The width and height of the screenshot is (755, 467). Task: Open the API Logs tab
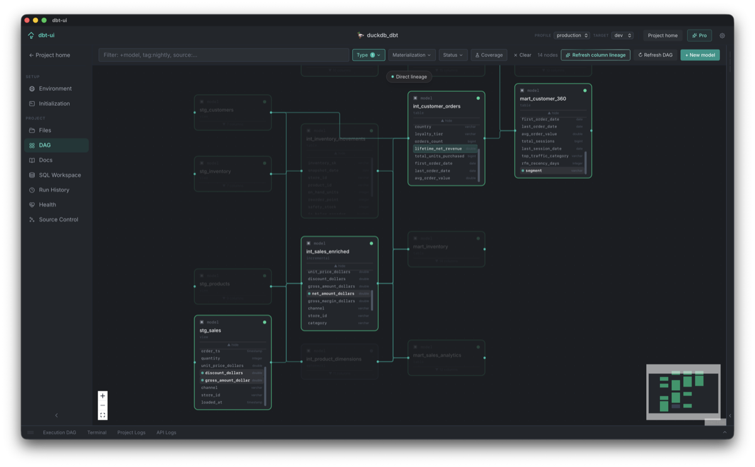pos(166,432)
